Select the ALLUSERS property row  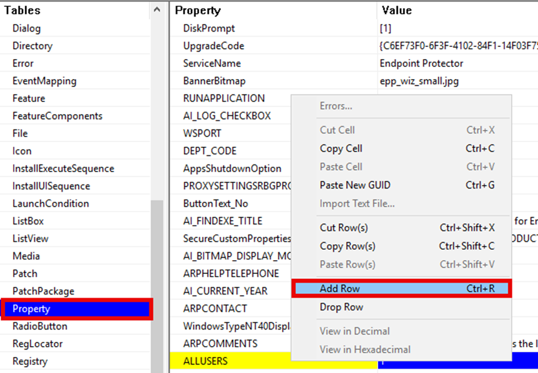tap(205, 361)
